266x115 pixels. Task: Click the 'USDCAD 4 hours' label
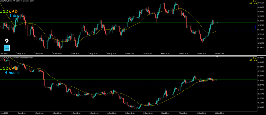tap(10, 70)
